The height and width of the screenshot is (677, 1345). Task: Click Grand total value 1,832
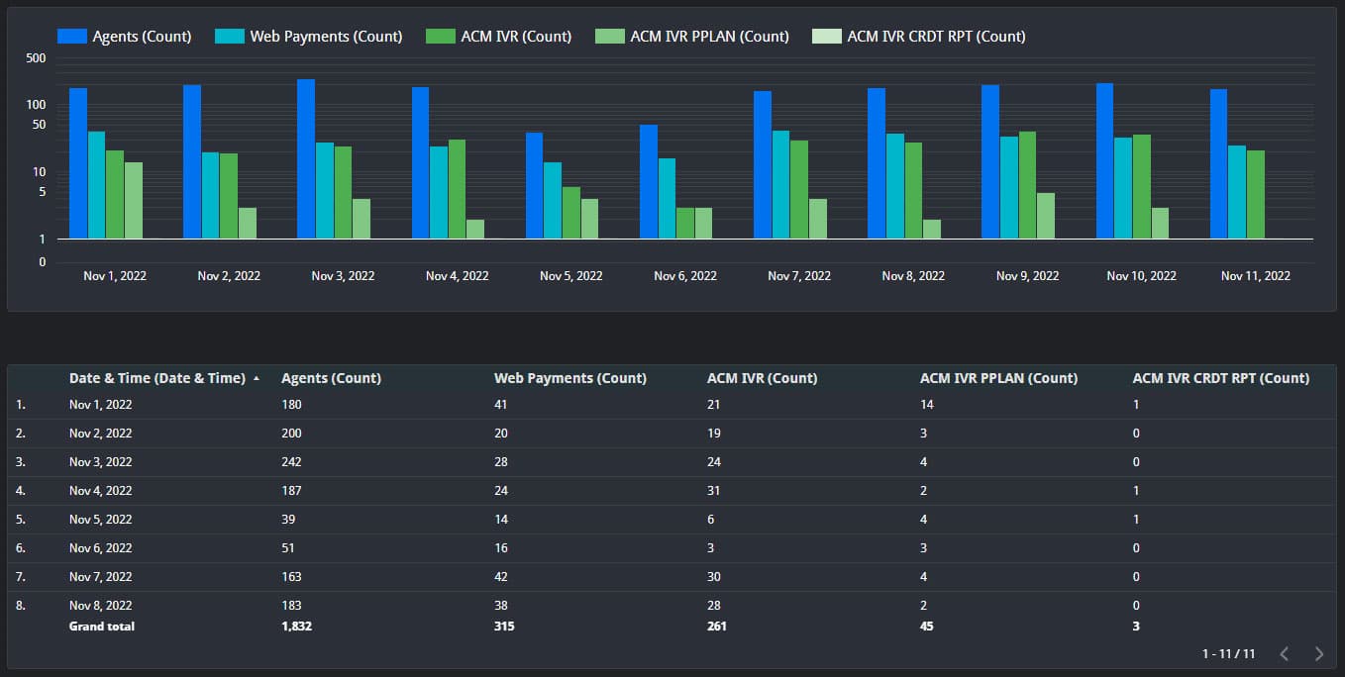[x=296, y=627]
